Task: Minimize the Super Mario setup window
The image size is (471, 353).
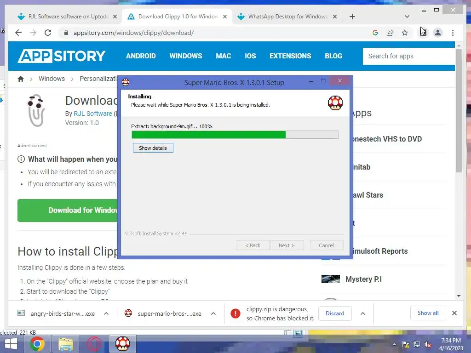Action: click(311, 81)
